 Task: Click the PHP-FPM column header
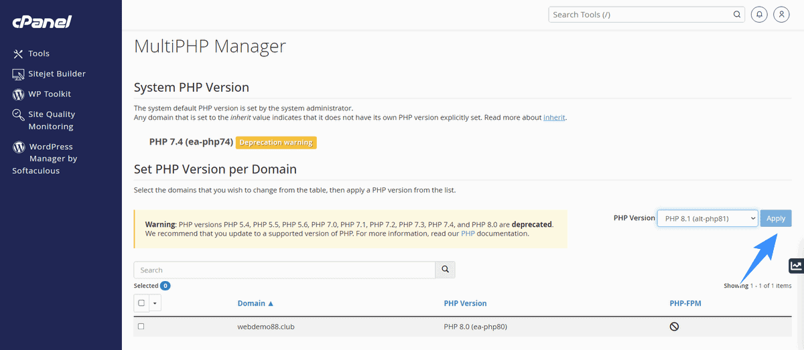[x=685, y=303]
